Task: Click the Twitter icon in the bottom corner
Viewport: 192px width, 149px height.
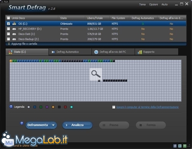Action: 180,146
